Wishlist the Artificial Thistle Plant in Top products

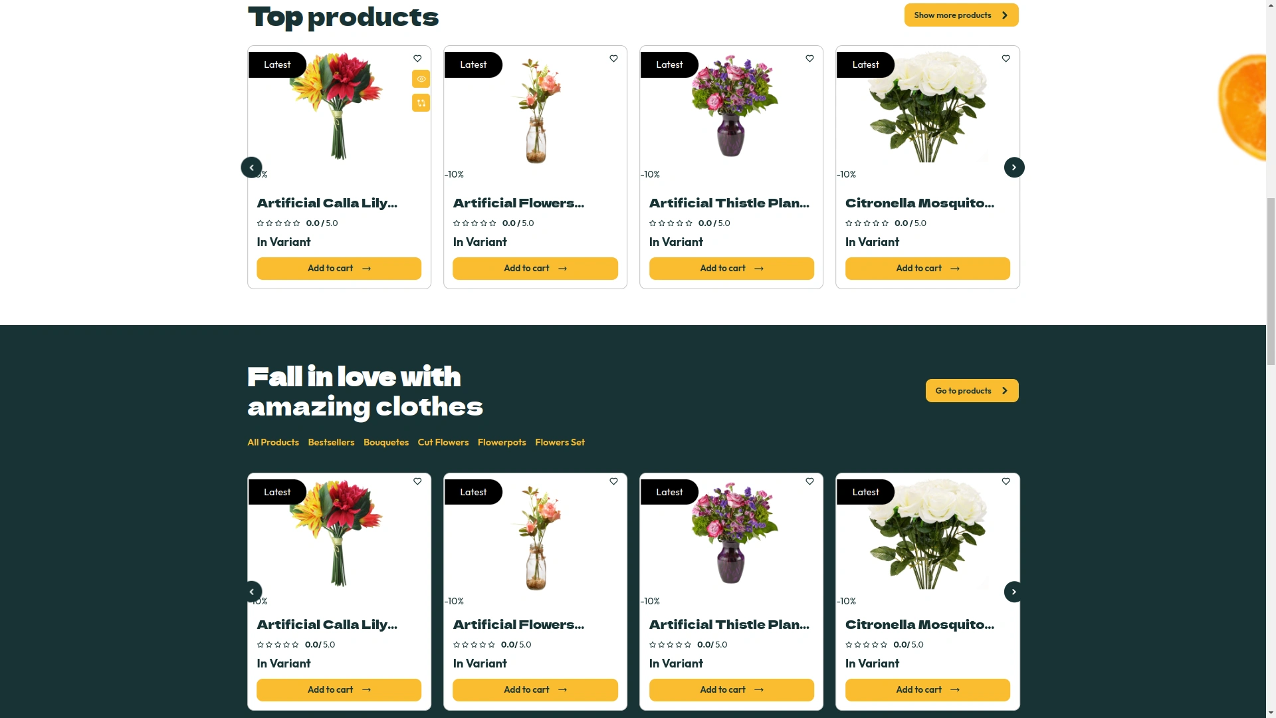point(809,59)
